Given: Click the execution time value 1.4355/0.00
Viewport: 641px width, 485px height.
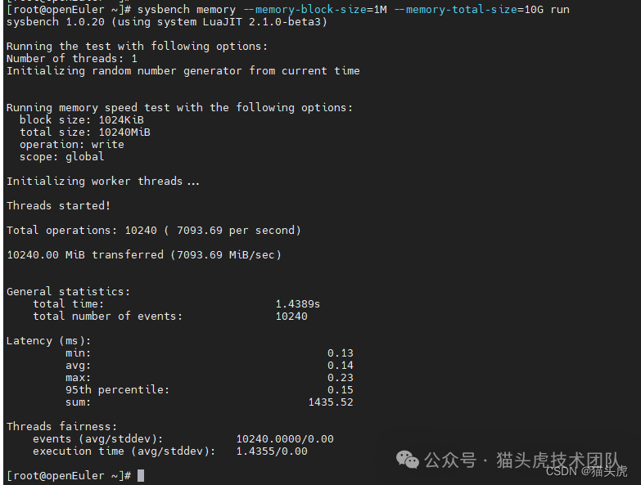Looking at the screenshot, I should [272, 451].
